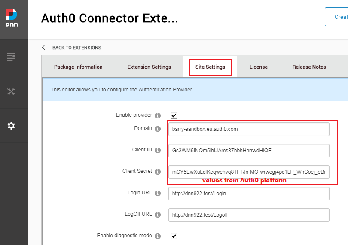Image resolution: width=348 pixels, height=245 pixels.
Task: Focus the Domain input field
Action: click(x=249, y=129)
